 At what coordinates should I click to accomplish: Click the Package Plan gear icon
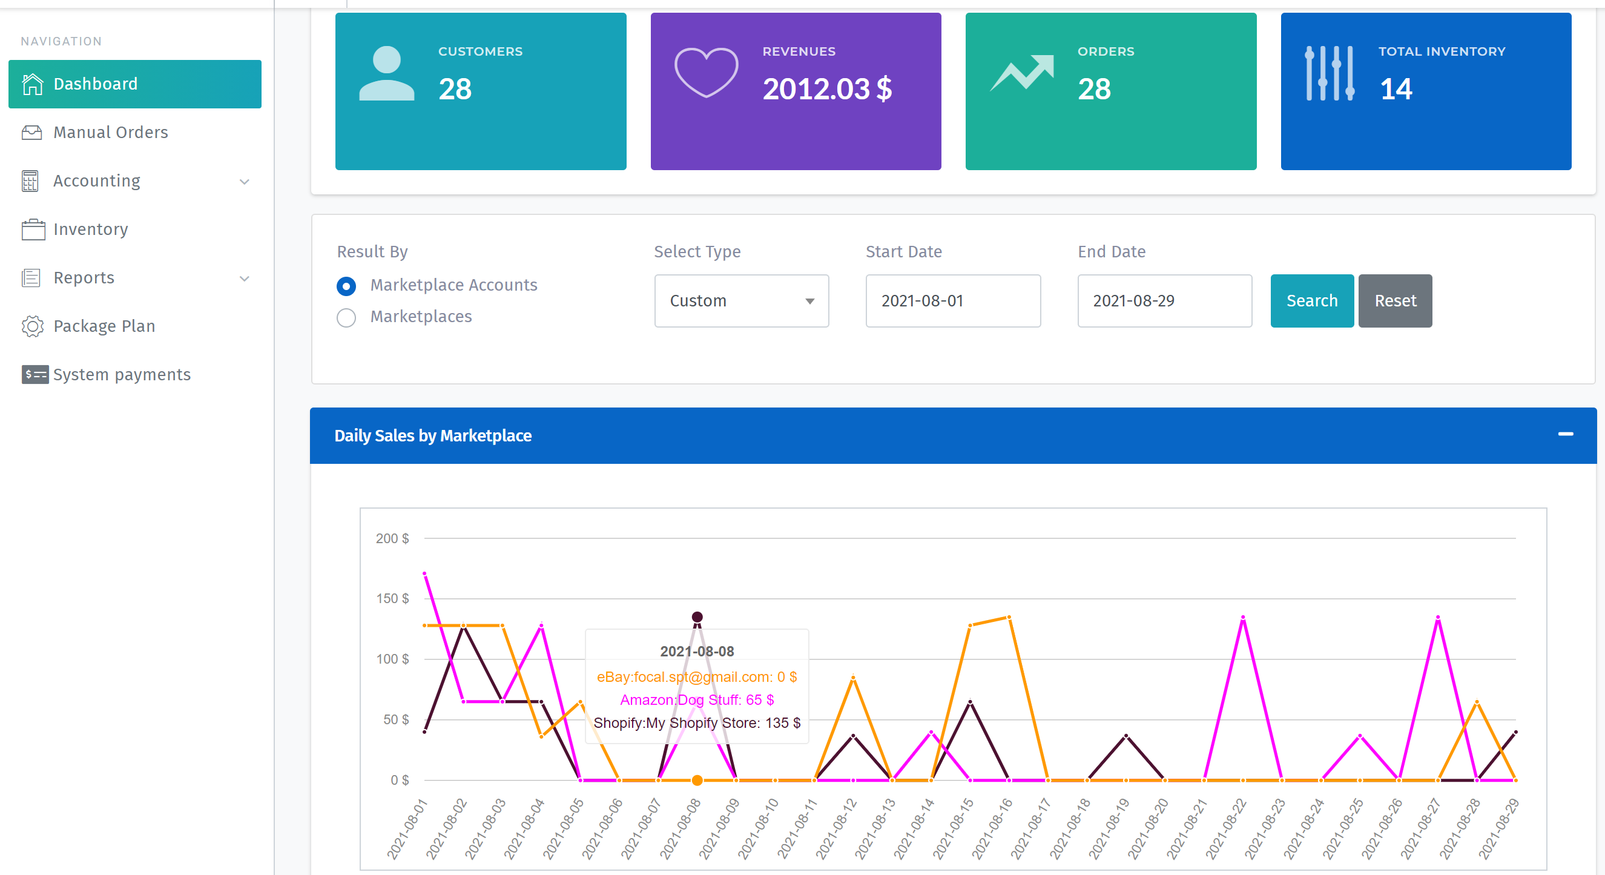pos(33,326)
